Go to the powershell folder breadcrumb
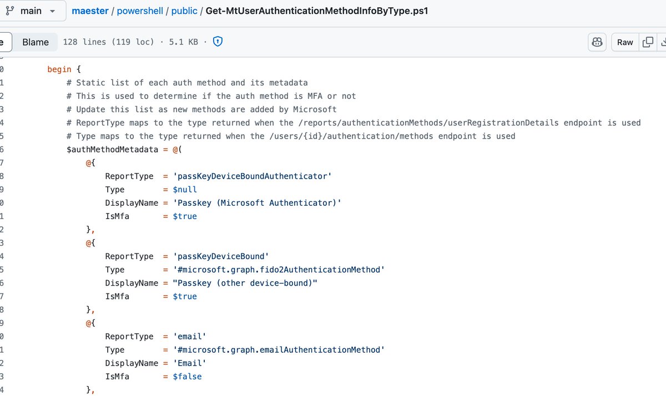 coord(140,11)
